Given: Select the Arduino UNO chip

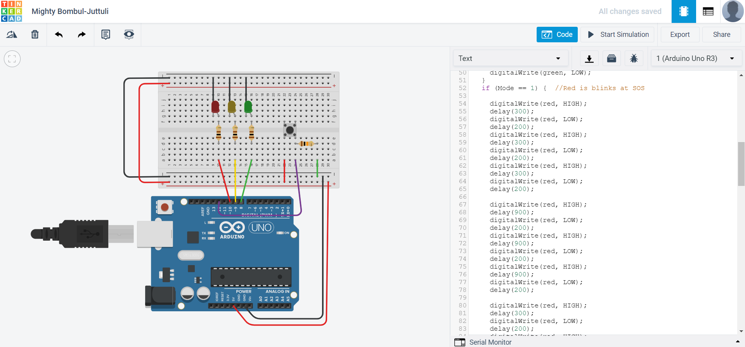Looking at the screenshot, I should 251,277.
